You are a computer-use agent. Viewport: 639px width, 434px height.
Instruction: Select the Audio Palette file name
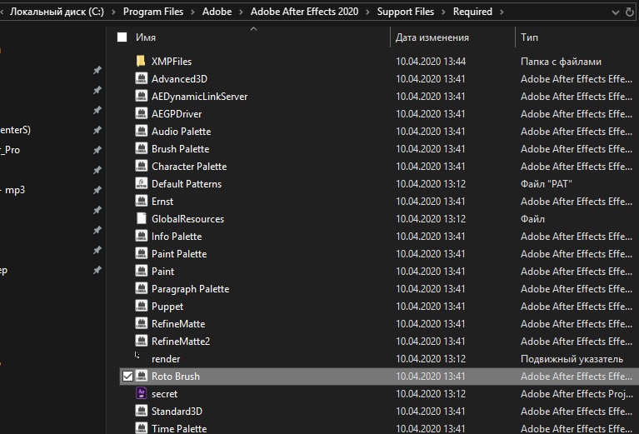click(x=182, y=132)
